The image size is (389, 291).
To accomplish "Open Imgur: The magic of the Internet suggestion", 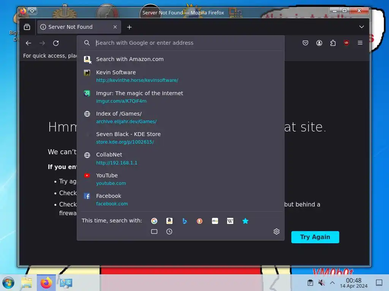I will (x=180, y=97).
